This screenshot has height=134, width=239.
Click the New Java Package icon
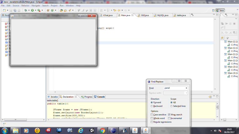click(48, 10)
